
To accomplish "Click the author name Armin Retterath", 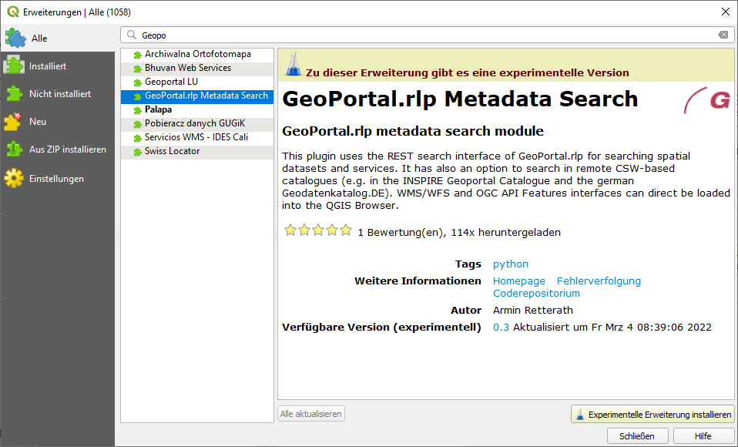I will [533, 311].
